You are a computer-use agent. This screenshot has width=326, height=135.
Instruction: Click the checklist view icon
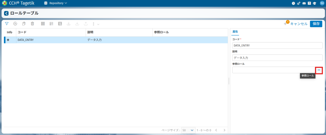[x=51, y=24]
